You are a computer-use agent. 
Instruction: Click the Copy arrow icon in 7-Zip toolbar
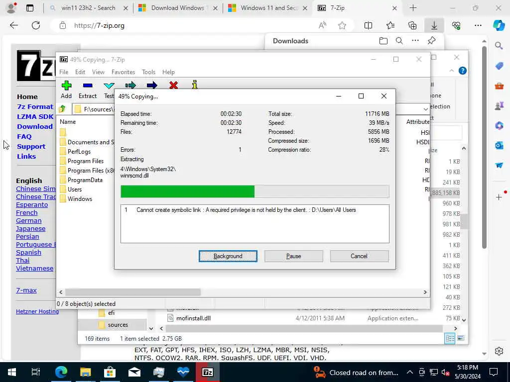coord(130,86)
